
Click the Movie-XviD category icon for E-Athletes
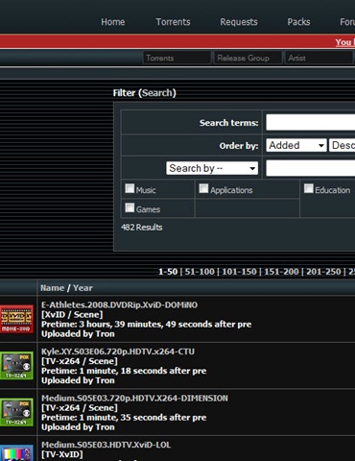point(16,319)
